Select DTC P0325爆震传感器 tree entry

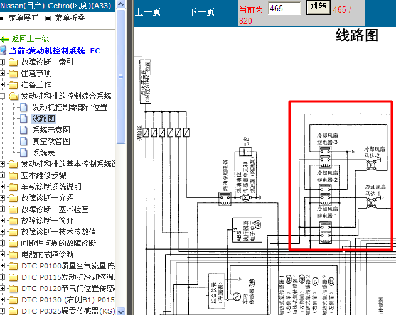[x=68, y=311]
